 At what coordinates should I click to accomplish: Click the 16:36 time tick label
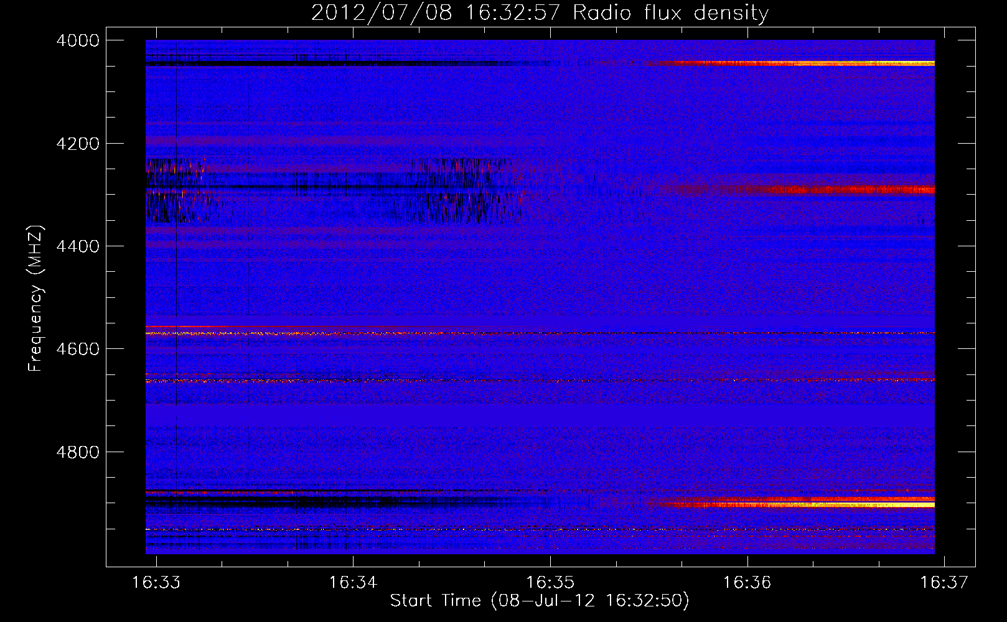747,582
